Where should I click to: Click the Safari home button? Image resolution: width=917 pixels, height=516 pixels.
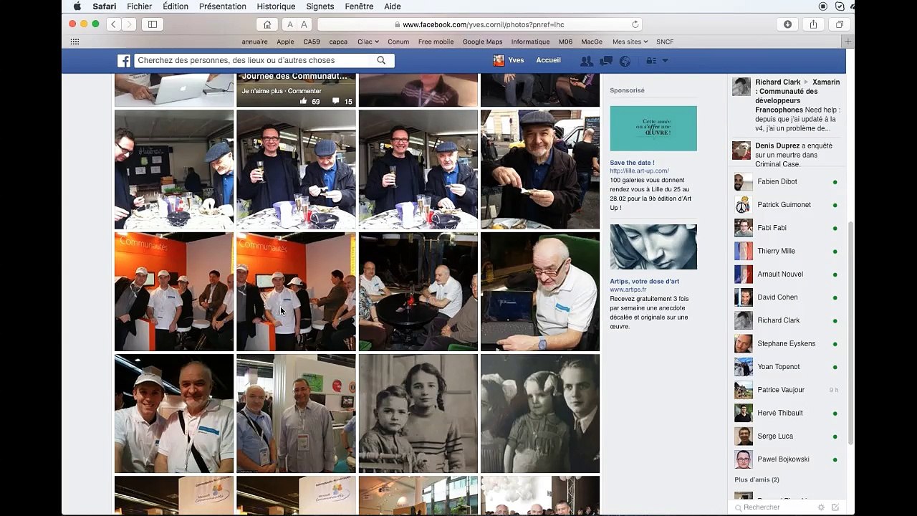click(x=267, y=24)
